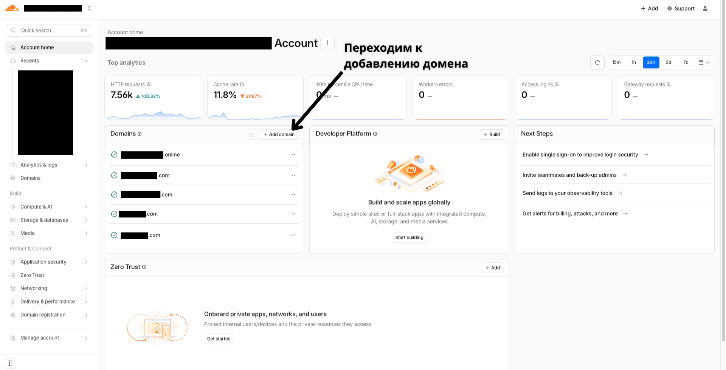This screenshot has height=370, width=726.
Task: Open the Zero Trust sidebar section
Action: (x=32, y=275)
